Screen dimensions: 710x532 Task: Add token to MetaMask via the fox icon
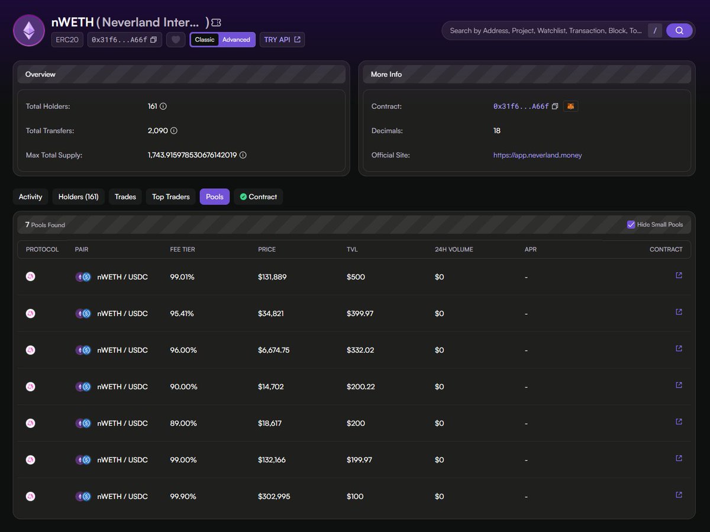[570, 107]
